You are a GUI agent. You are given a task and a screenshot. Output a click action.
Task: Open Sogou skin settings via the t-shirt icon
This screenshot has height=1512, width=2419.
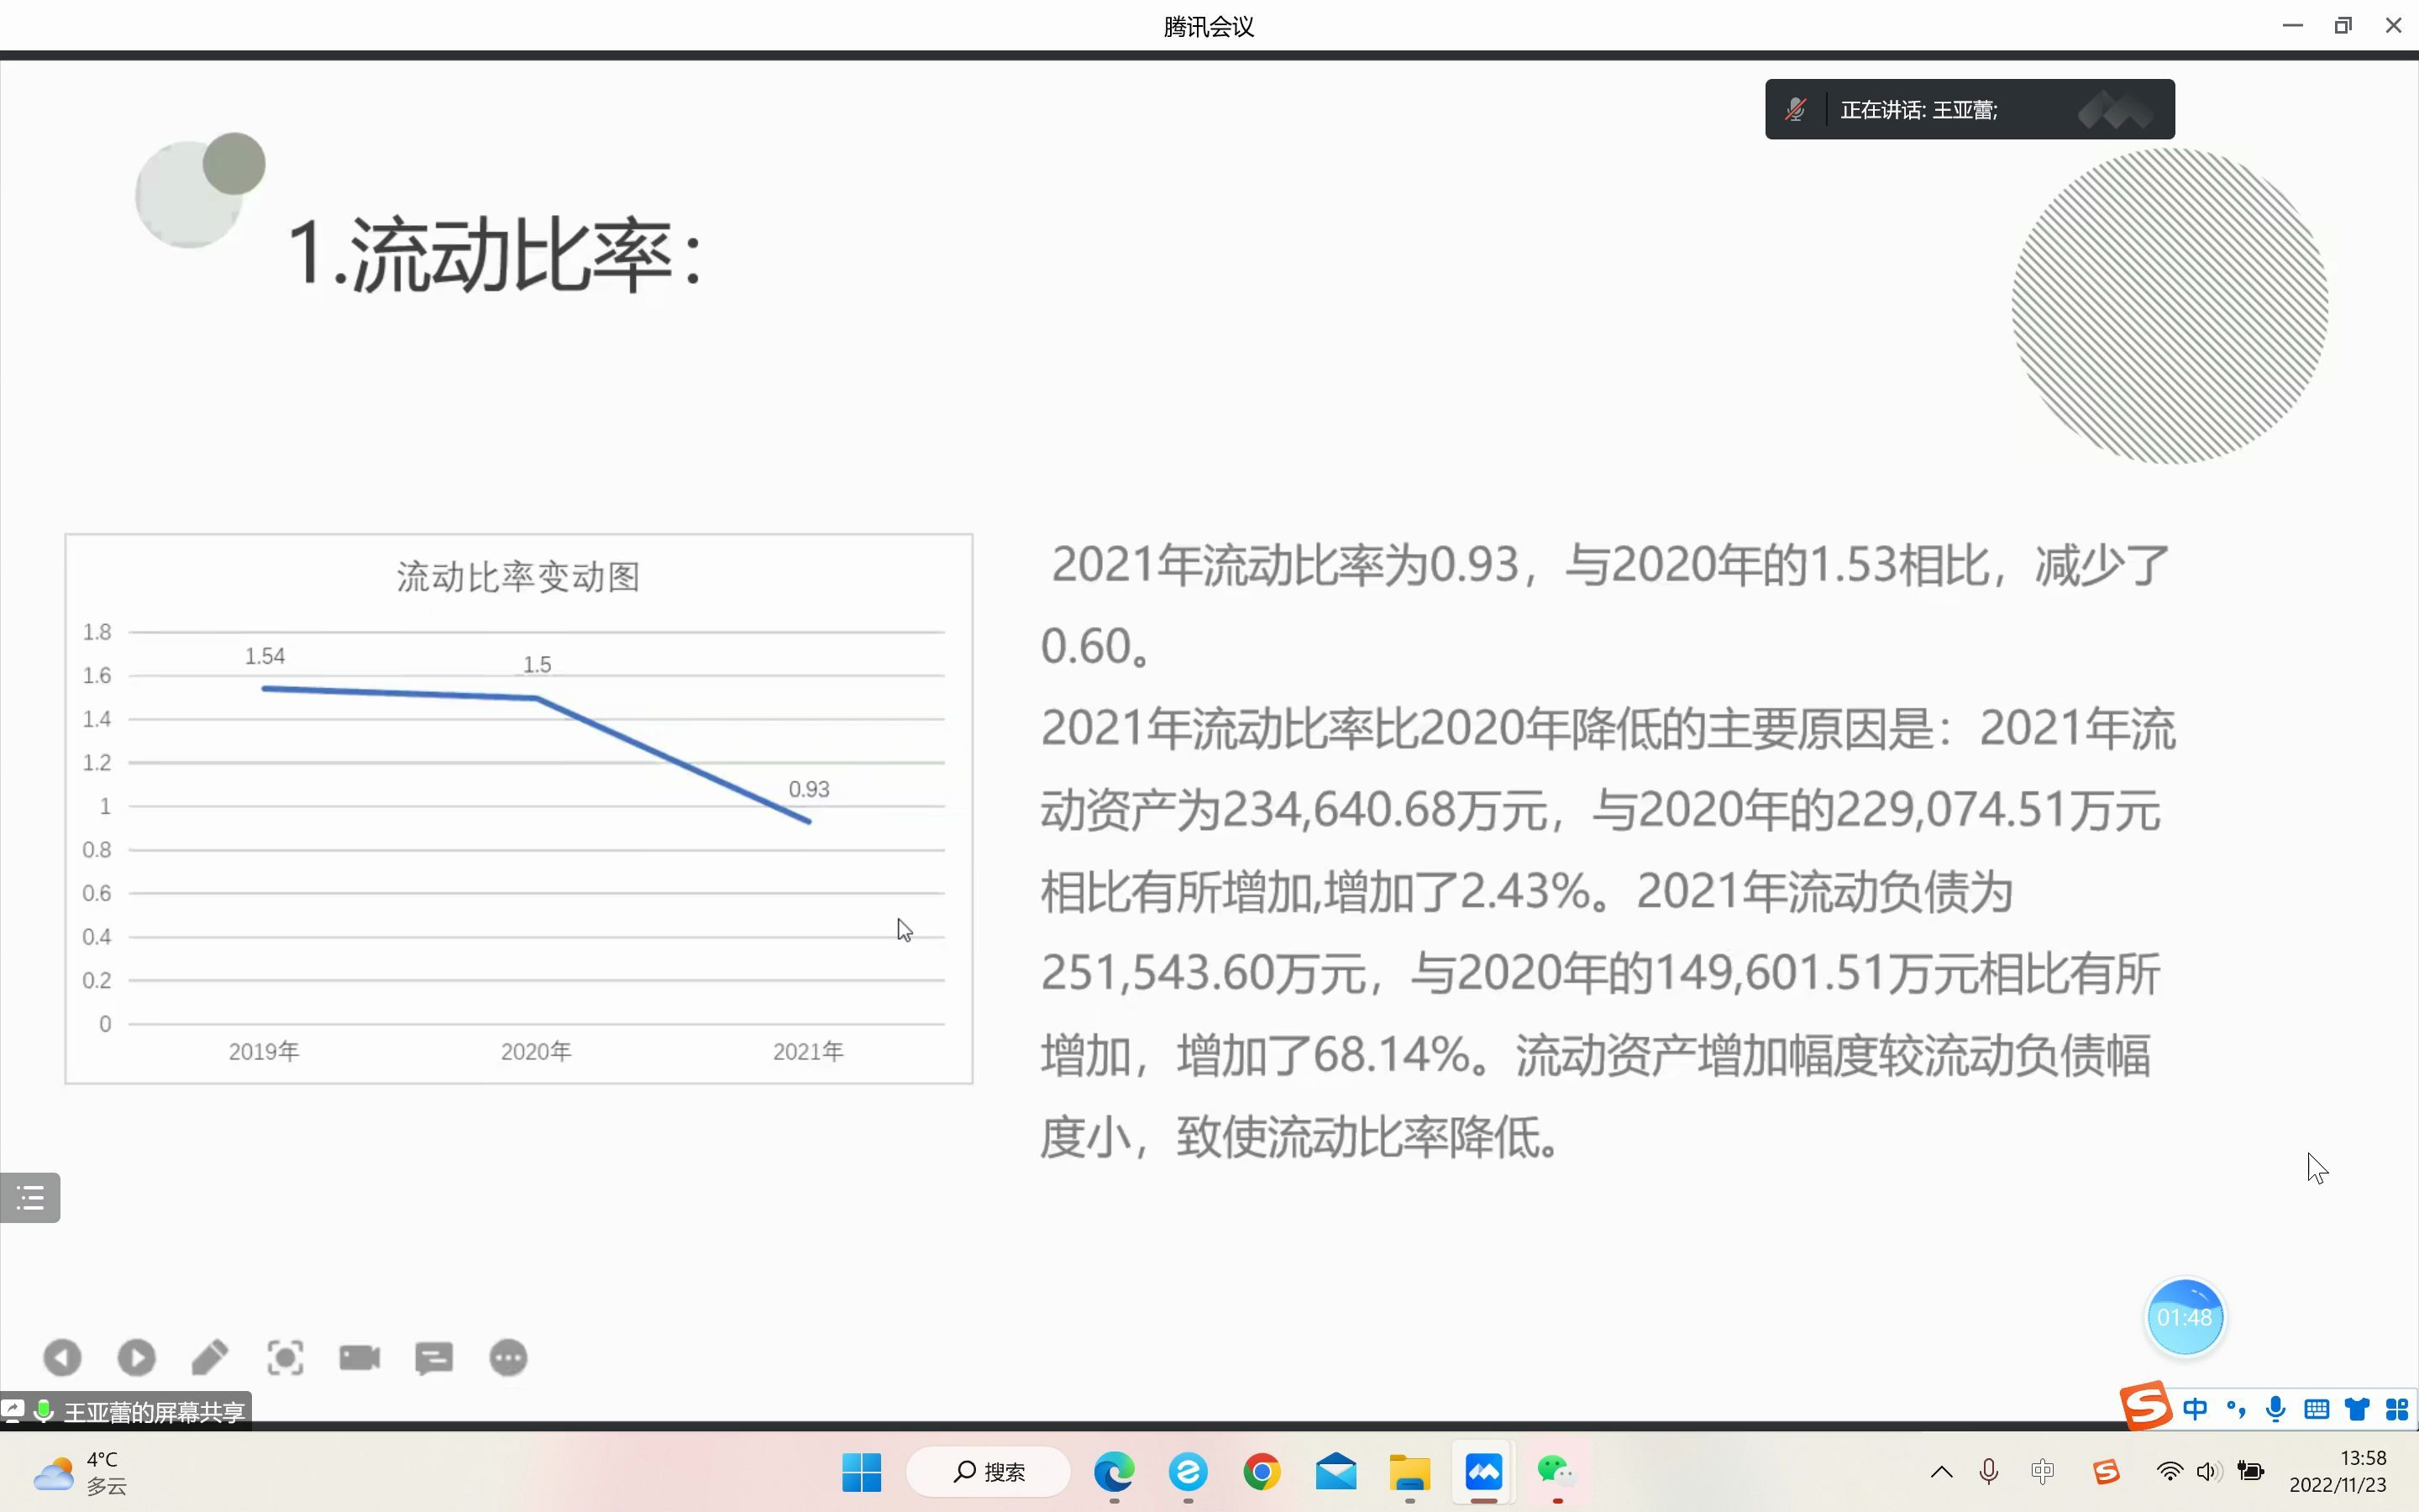click(2357, 1408)
